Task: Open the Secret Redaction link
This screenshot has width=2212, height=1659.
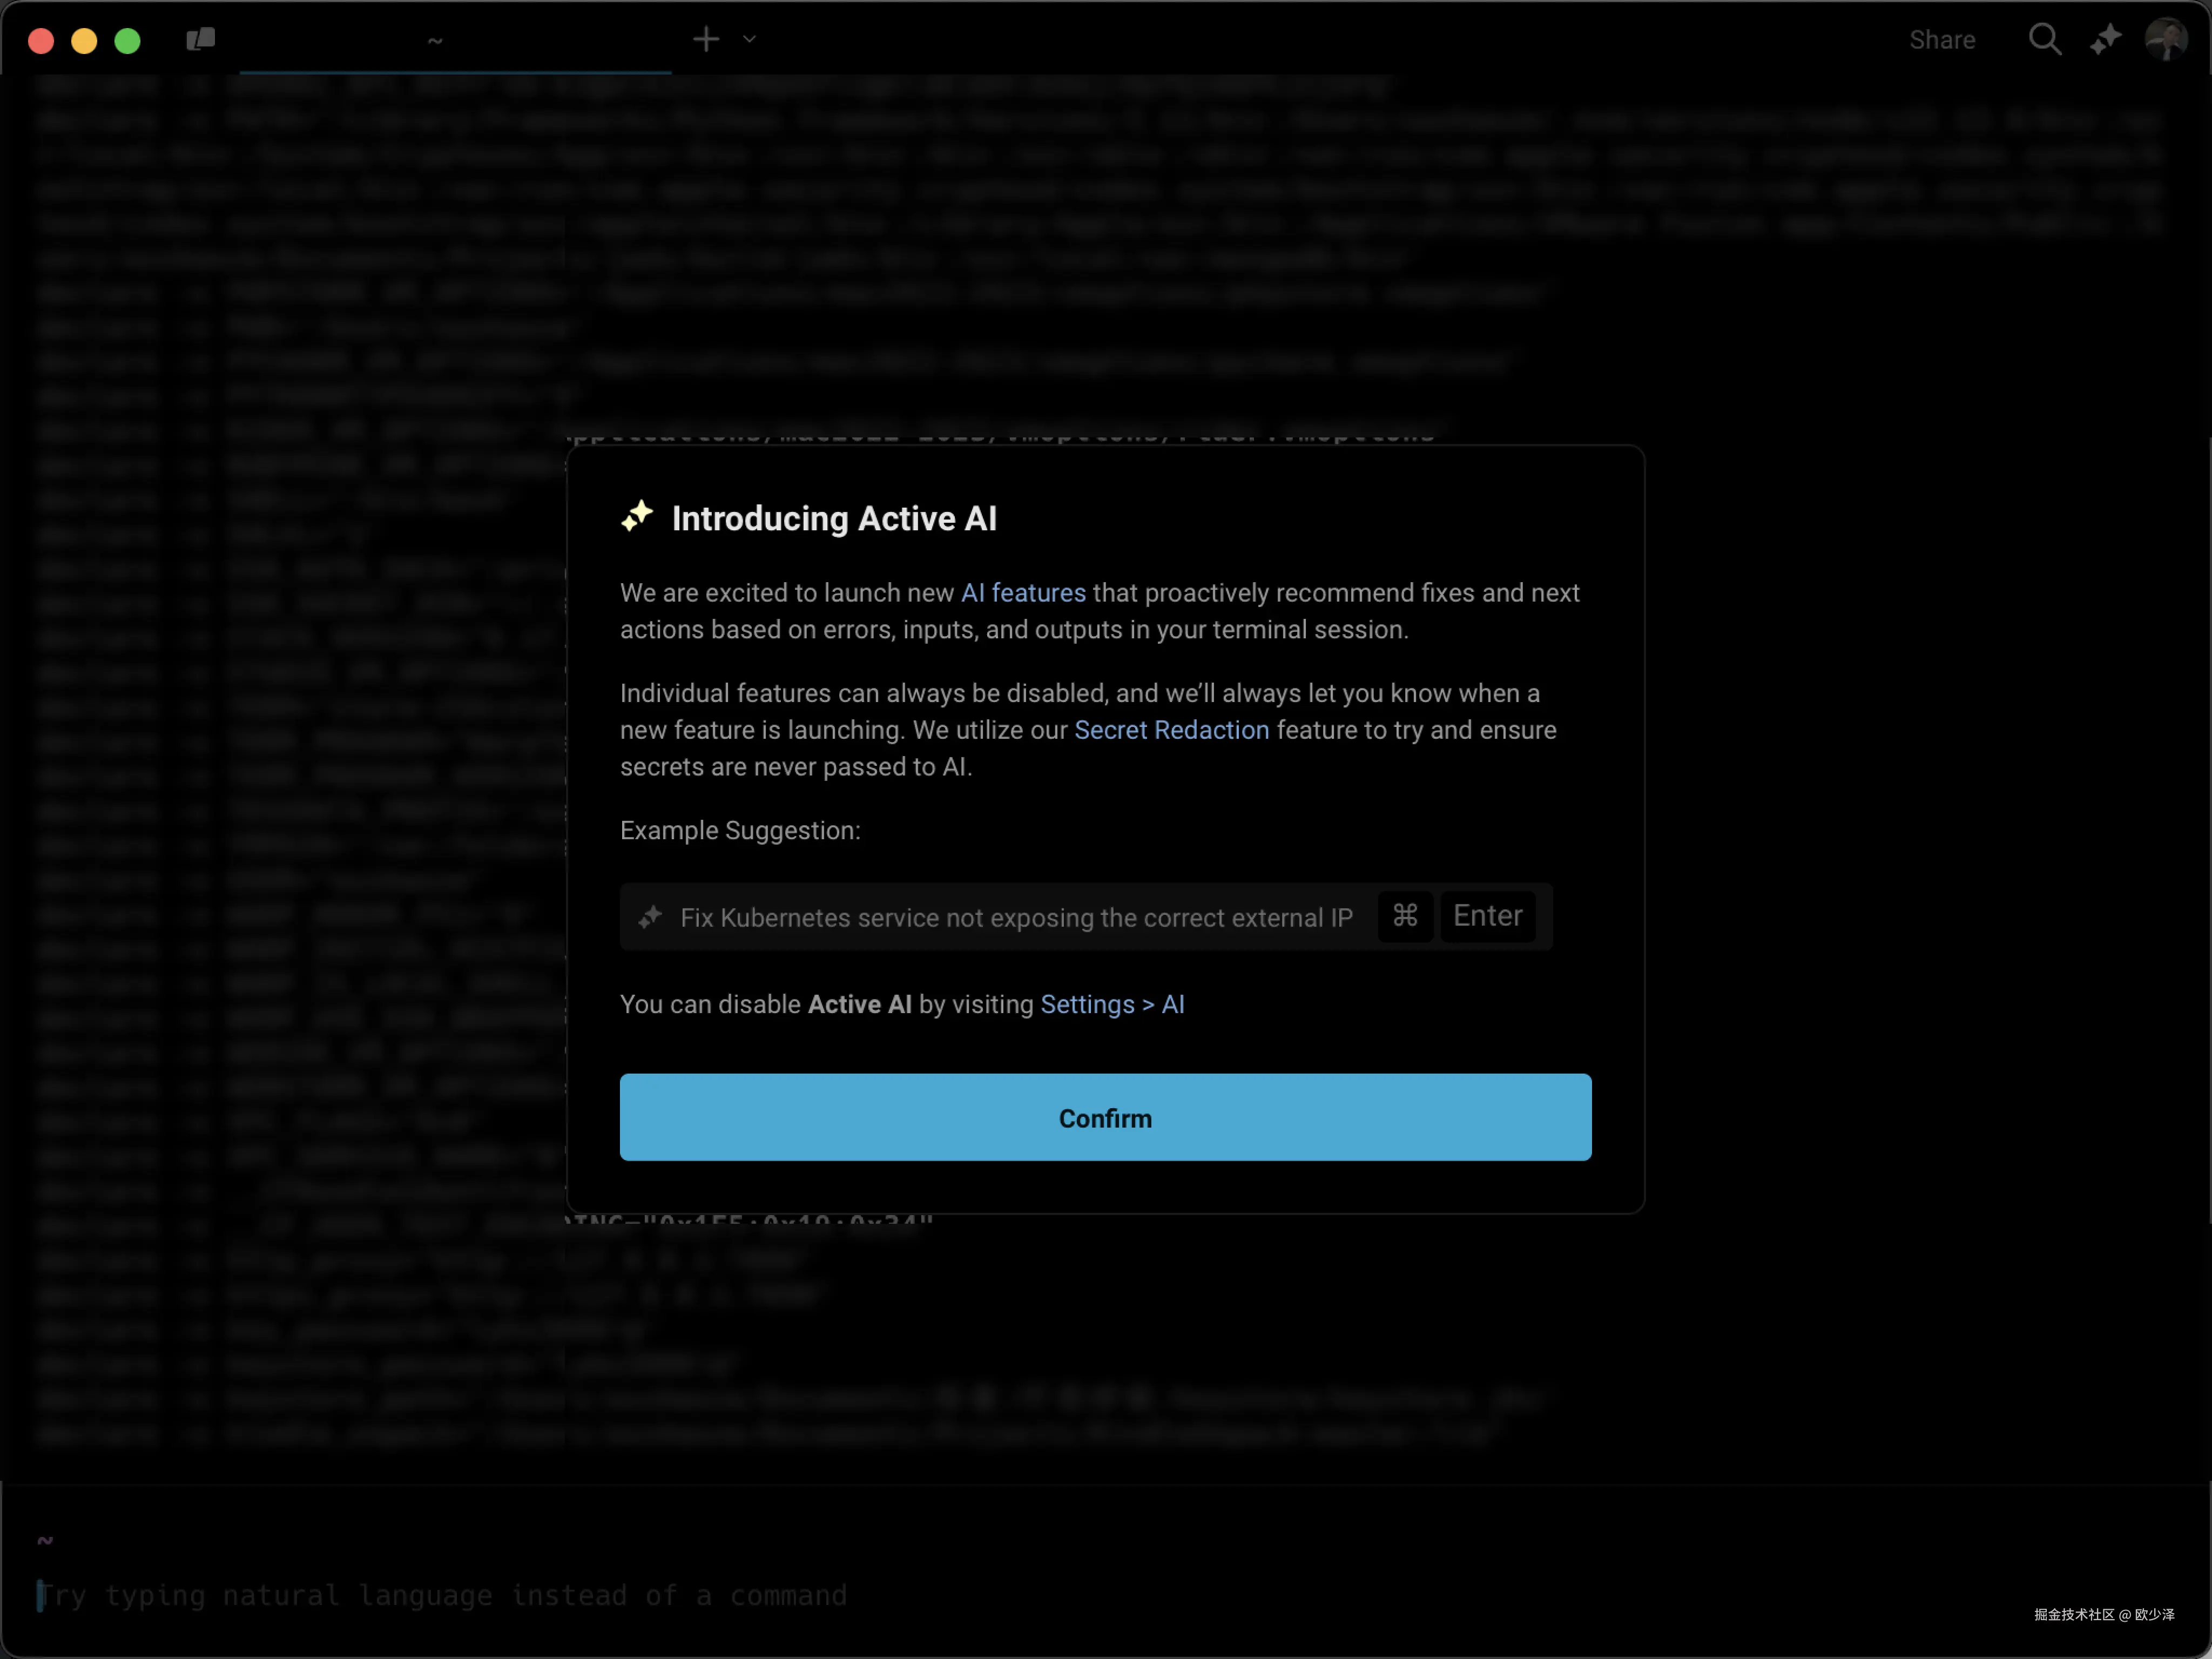Action: [x=1171, y=730]
